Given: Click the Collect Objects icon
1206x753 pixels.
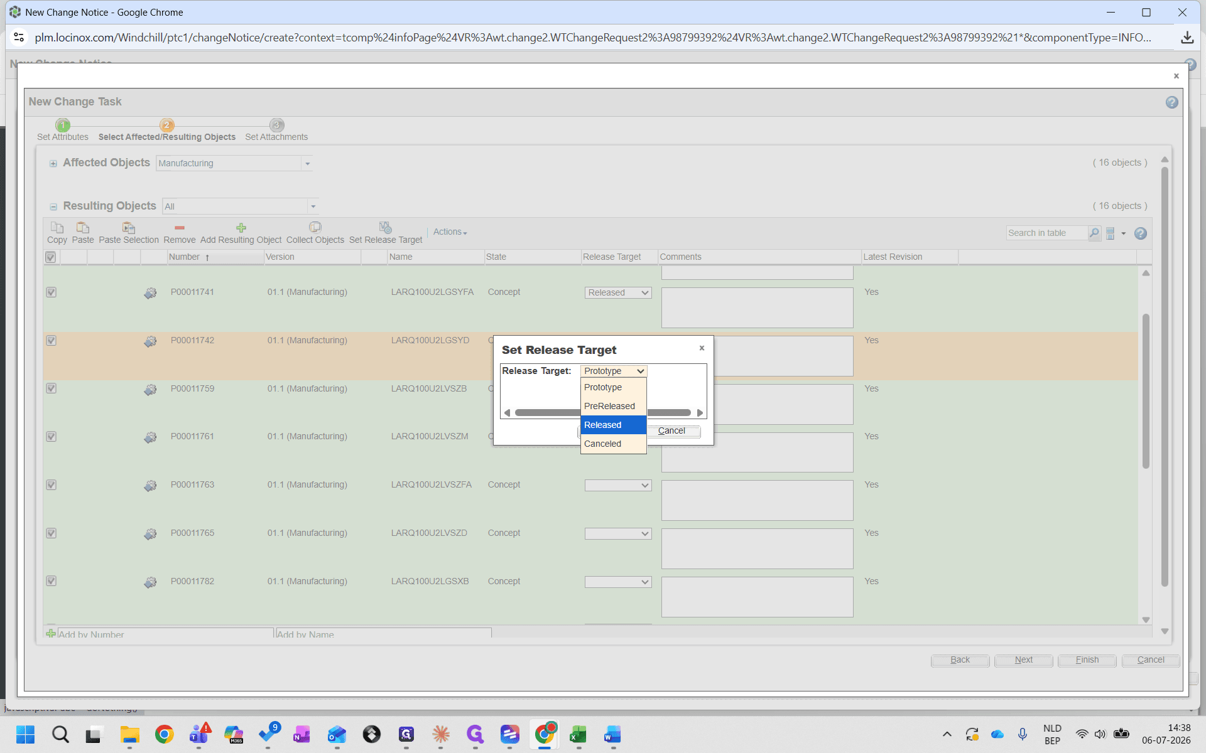Looking at the screenshot, I should coord(315,227).
